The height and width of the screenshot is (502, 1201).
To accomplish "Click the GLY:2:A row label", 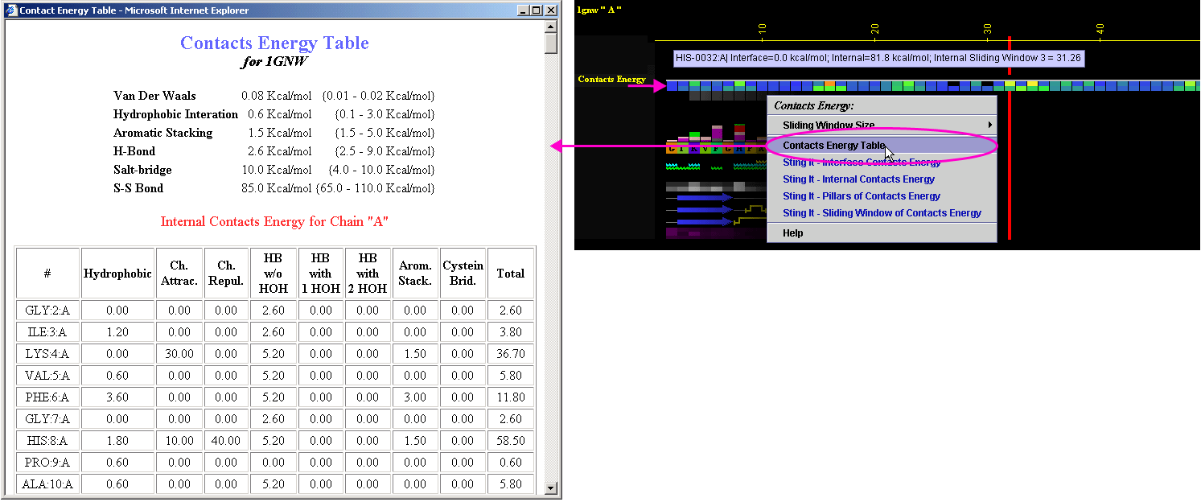I will [47, 311].
